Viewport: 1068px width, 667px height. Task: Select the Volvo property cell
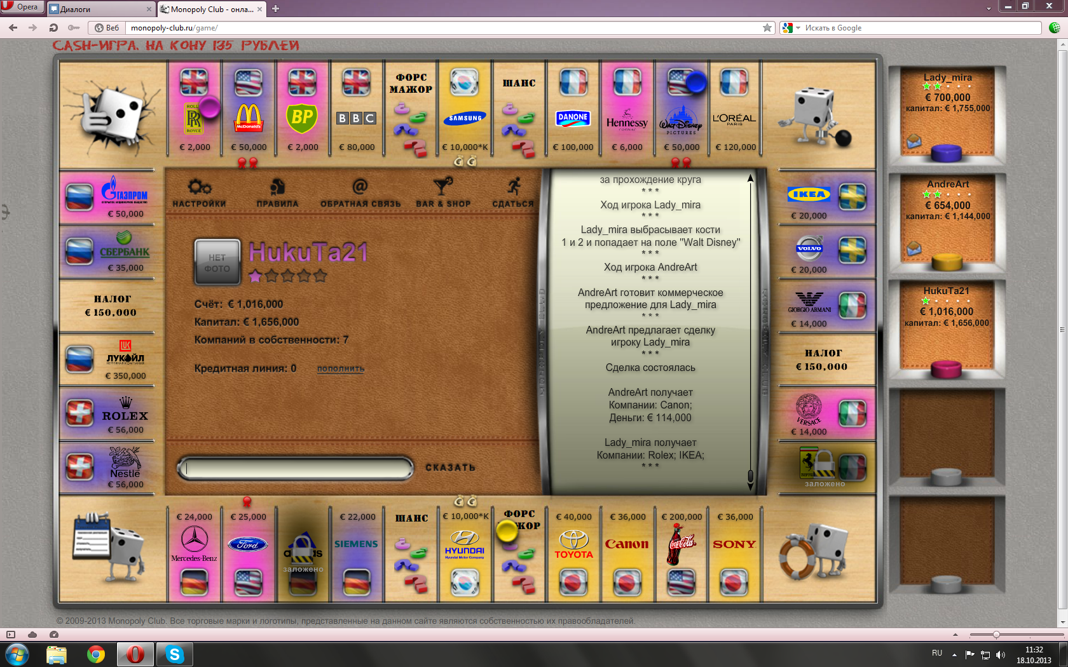coord(827,252)
